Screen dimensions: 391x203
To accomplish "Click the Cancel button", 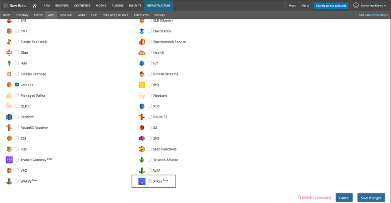I will click(x=344, y=198).
